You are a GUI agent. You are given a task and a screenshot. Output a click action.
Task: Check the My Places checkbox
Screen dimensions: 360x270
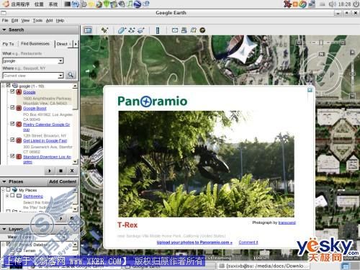pos(9,189)
